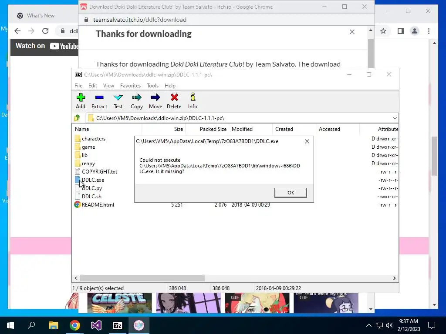Click Reload in background Chrome window
Viewport: 446px width, 334px height.
point(45,31)
